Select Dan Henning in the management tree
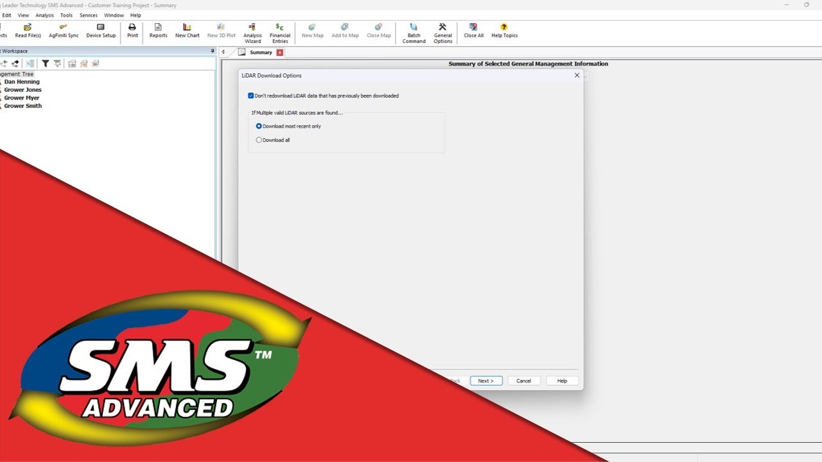Screen dimensions: 822x462 (22, 82)
